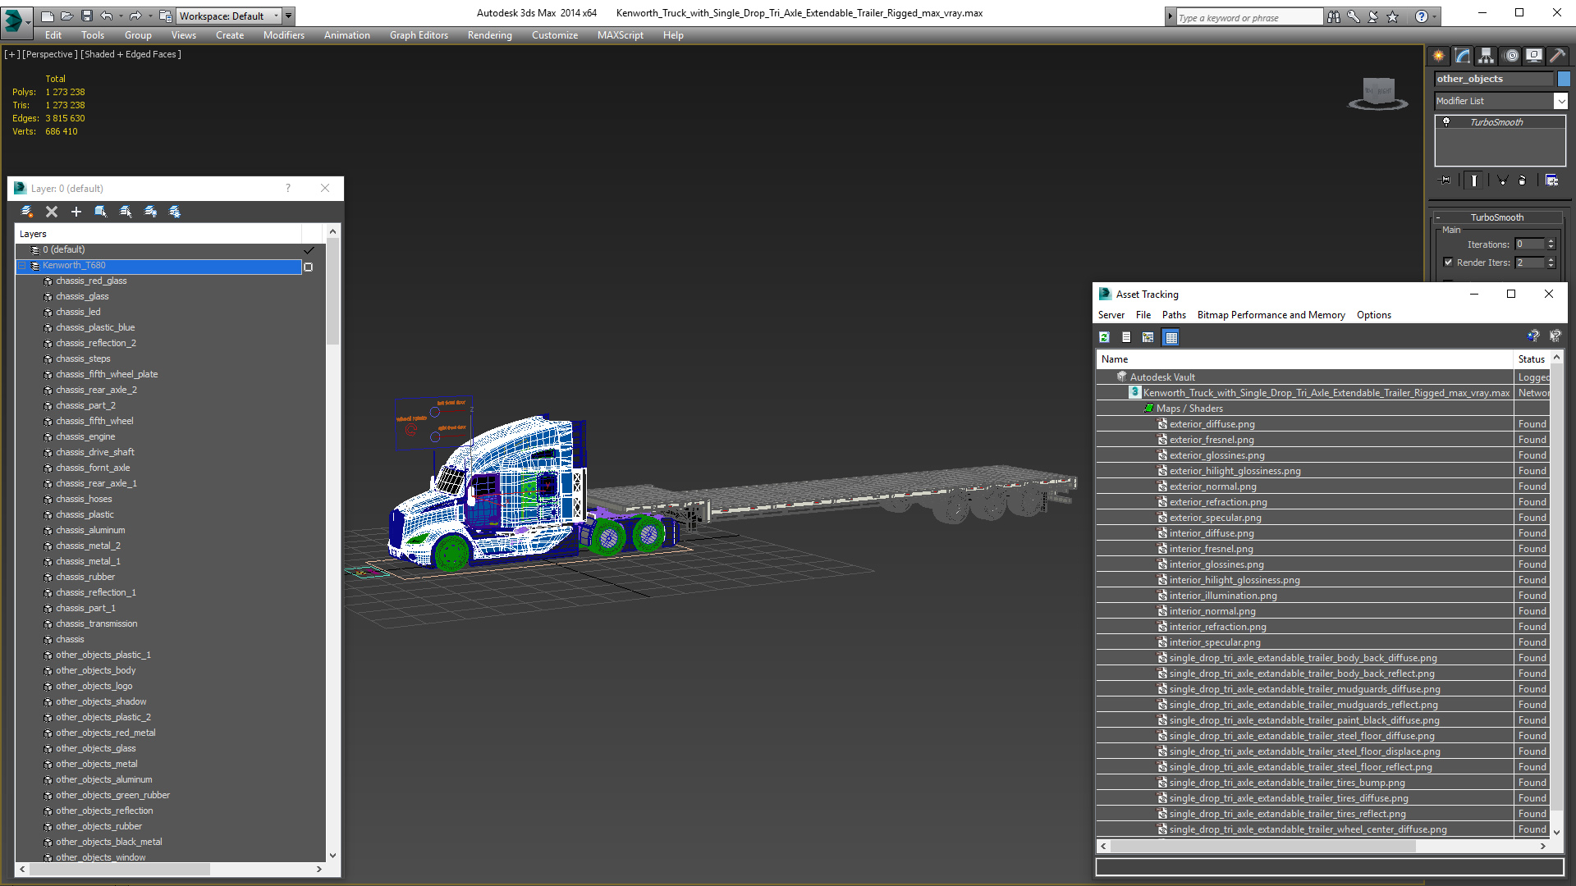Open the MAXScript menu

click(x=620, y=35)
